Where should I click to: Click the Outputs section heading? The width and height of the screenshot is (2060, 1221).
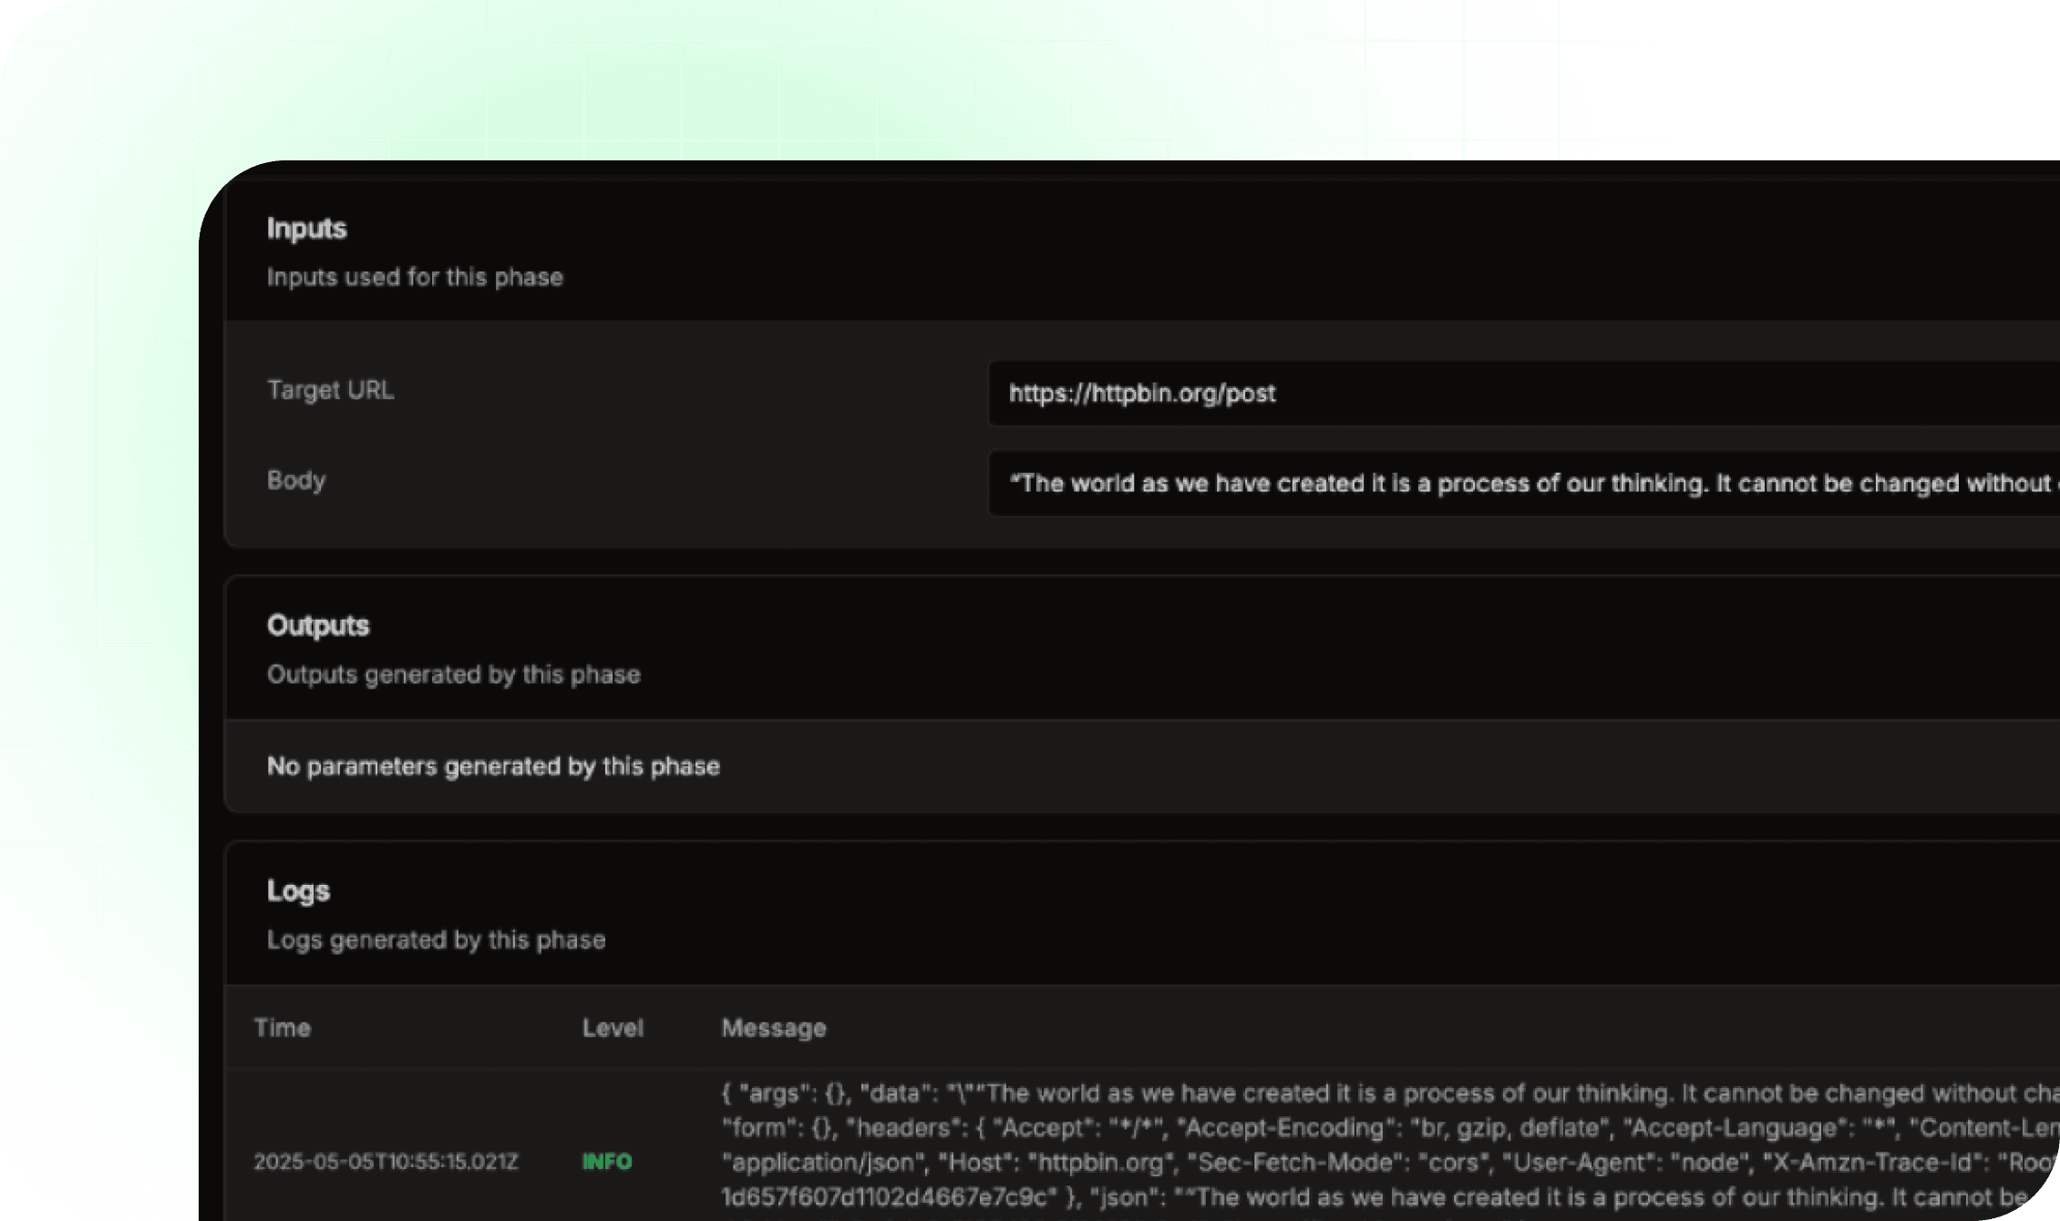(317, 626)
